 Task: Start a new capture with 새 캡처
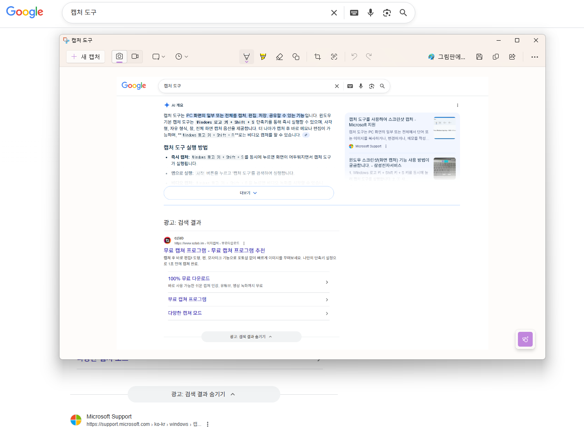pyautogui.click(x=85, y=57)
